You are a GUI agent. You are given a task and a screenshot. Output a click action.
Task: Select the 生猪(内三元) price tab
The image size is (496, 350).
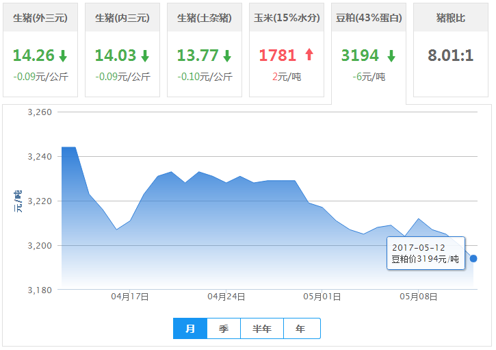122,50
